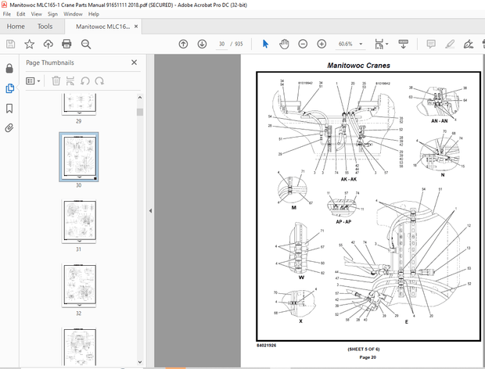Bookmark this file with the star icon
Screen dimensions: 485x369
click(x=29, y=45)
